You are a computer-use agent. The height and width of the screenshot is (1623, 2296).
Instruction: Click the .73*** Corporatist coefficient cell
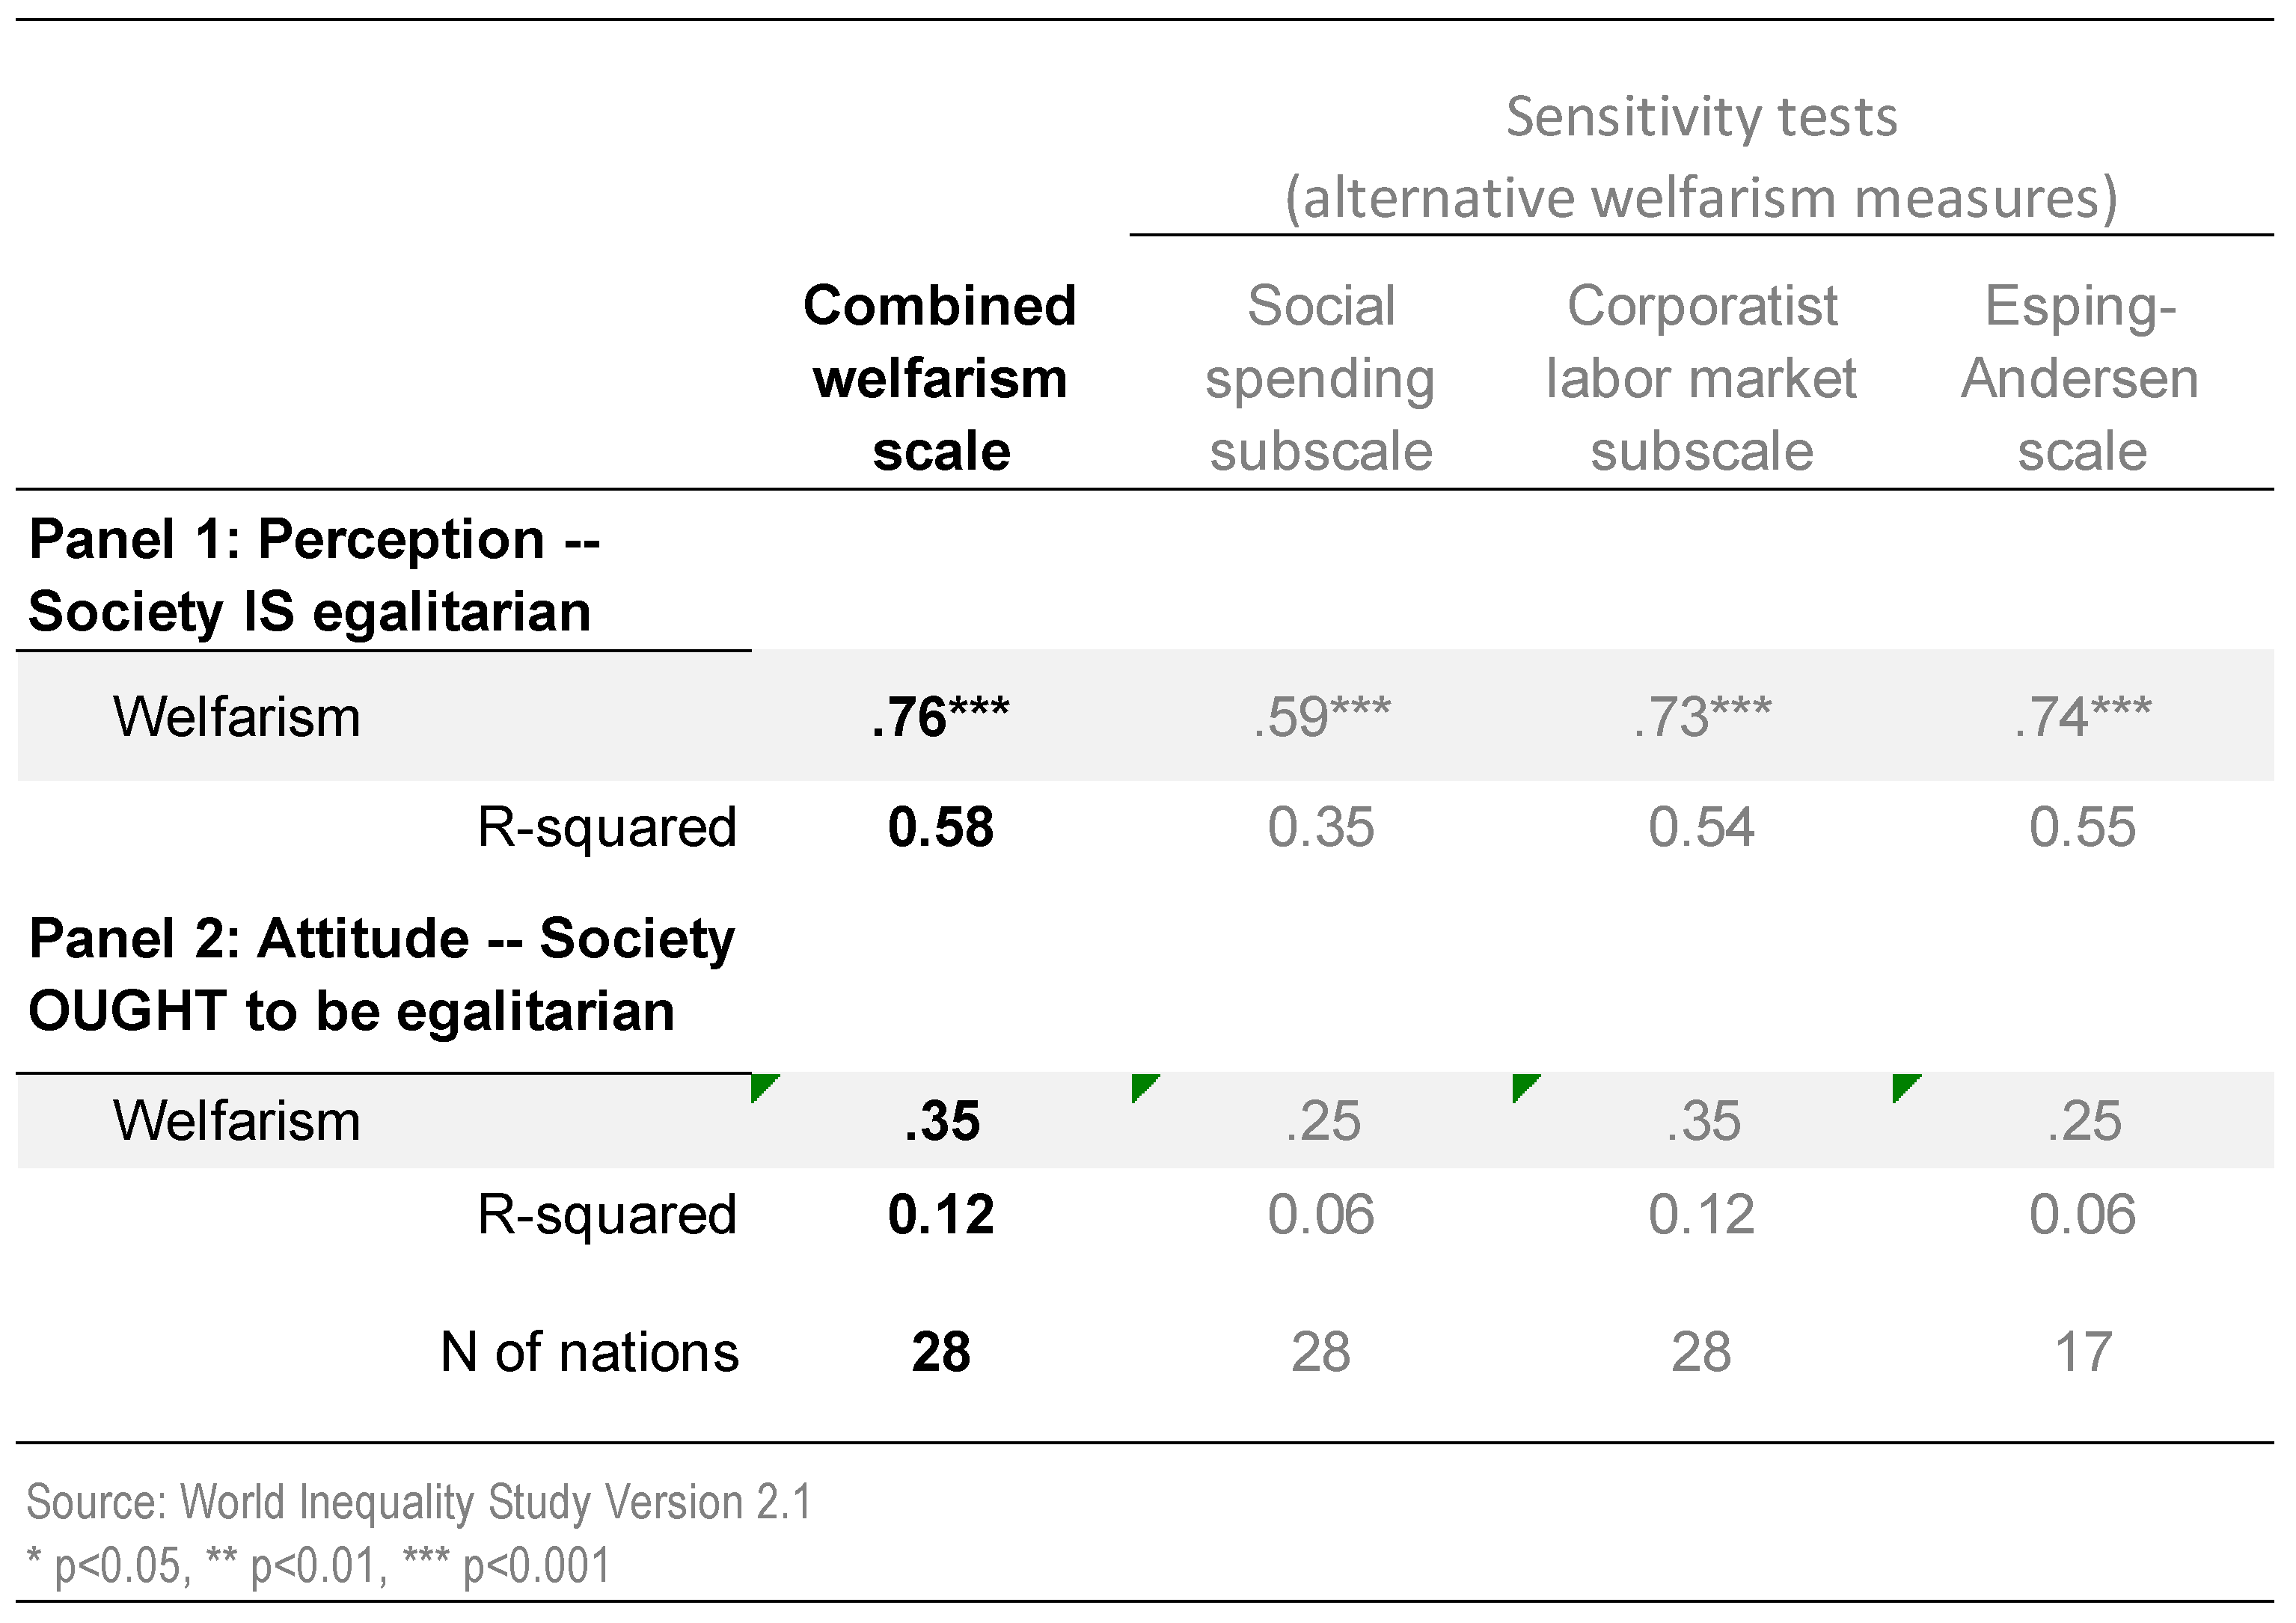[1702, 717]
